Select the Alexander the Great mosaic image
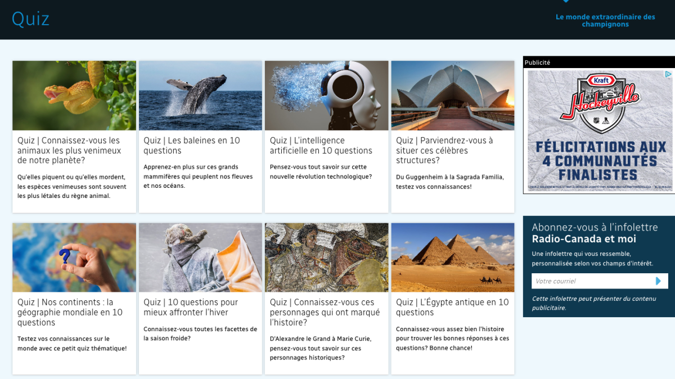Screen dimensions: 675x379 tap(326, 258)
